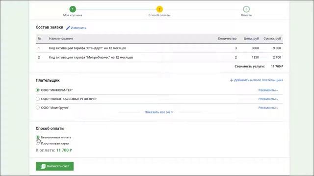
Task: Click the price cell '1350'
Action: [x=255, y=57]
